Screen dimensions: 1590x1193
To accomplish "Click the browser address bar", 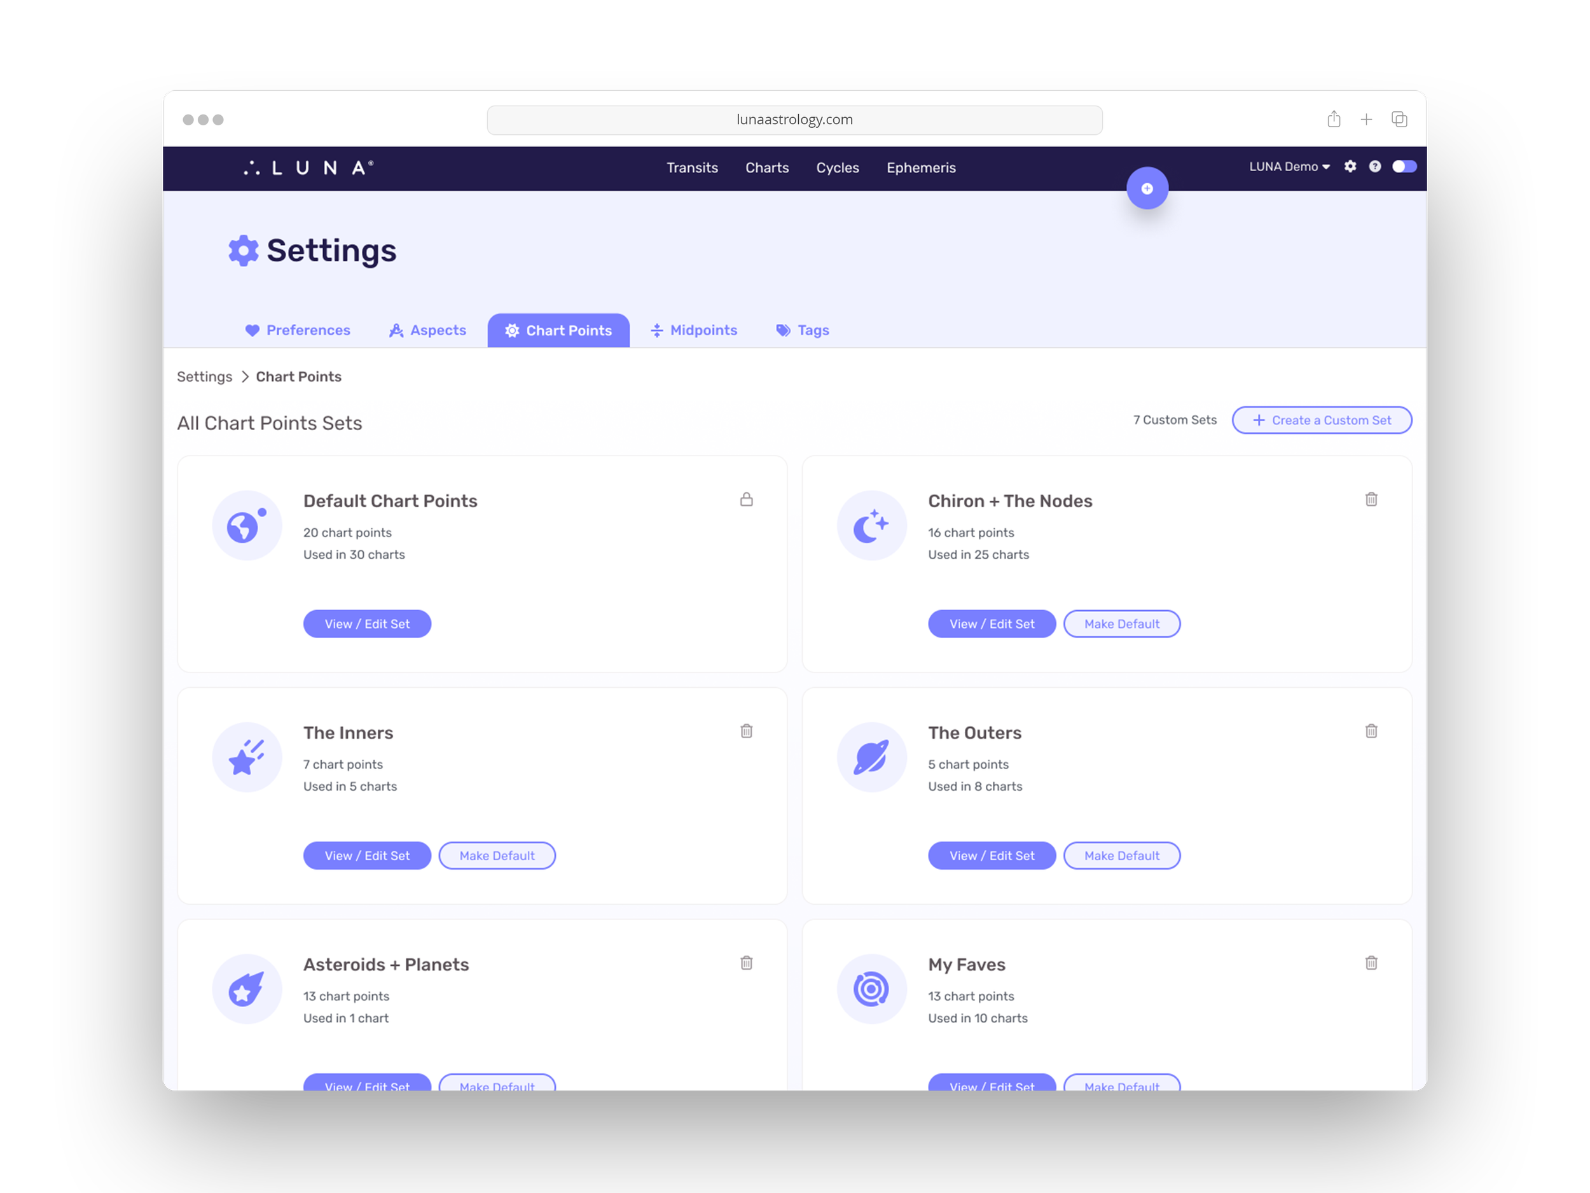I will coord(794,120).
